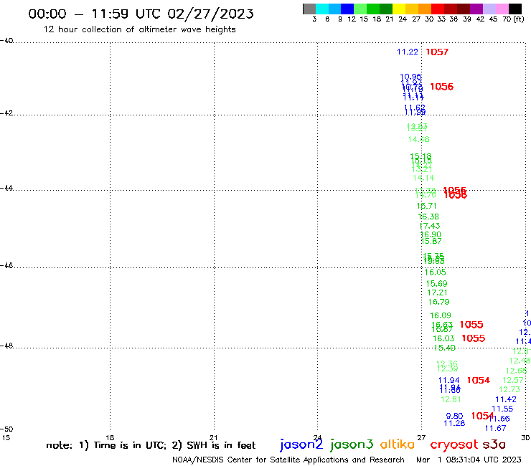The image size is (531, 466).
Task: Click the red '1054' beside the 11.94 value
Action: click(x=479, y=381)
